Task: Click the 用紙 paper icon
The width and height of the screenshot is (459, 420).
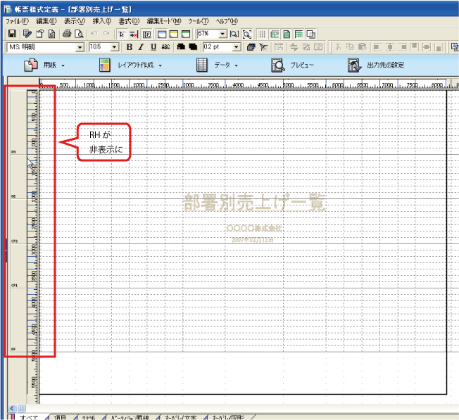Action: [x=31, y=65]
